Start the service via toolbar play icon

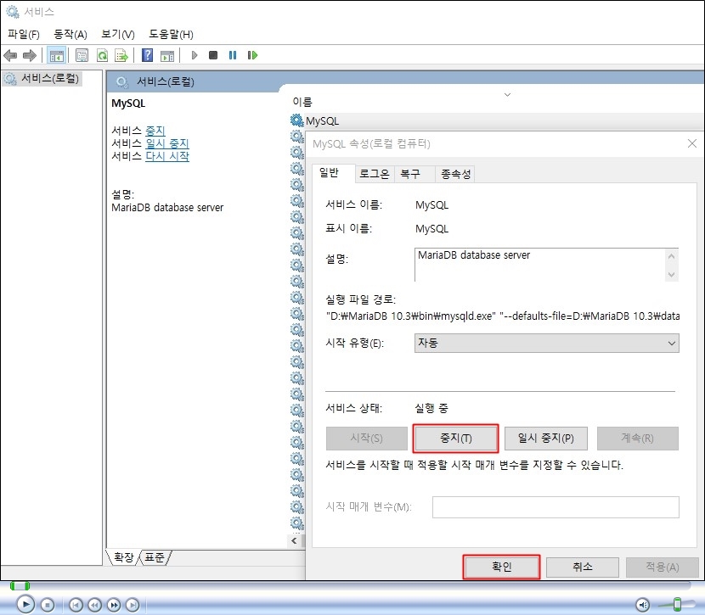click(195, 55)
